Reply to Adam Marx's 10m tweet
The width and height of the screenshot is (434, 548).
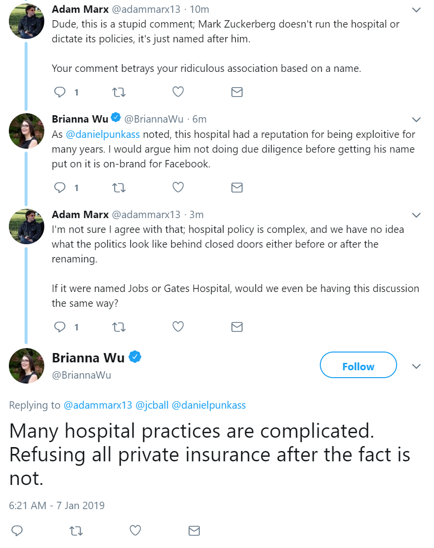[60, 92]
